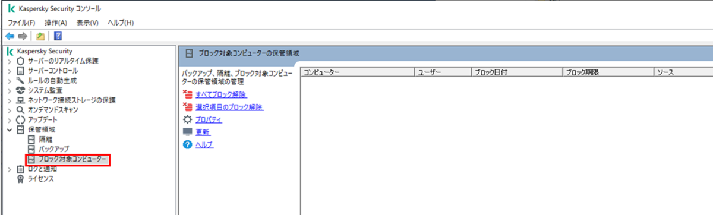Image resolution: width=713 pixels, height=215 pixels.
Task: Expand the サーバーコントロール node
Action: coord(9,71)
